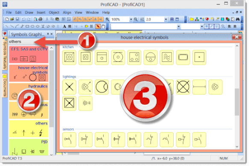Open house electrical symbols group
249x166 pixels.
click(x=29, y=73)
